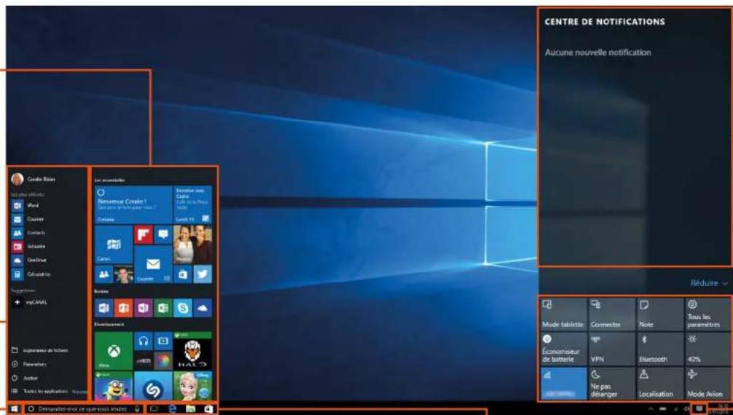
Task: Open the Store icon on the taskbar
Action: pos(208,409)
